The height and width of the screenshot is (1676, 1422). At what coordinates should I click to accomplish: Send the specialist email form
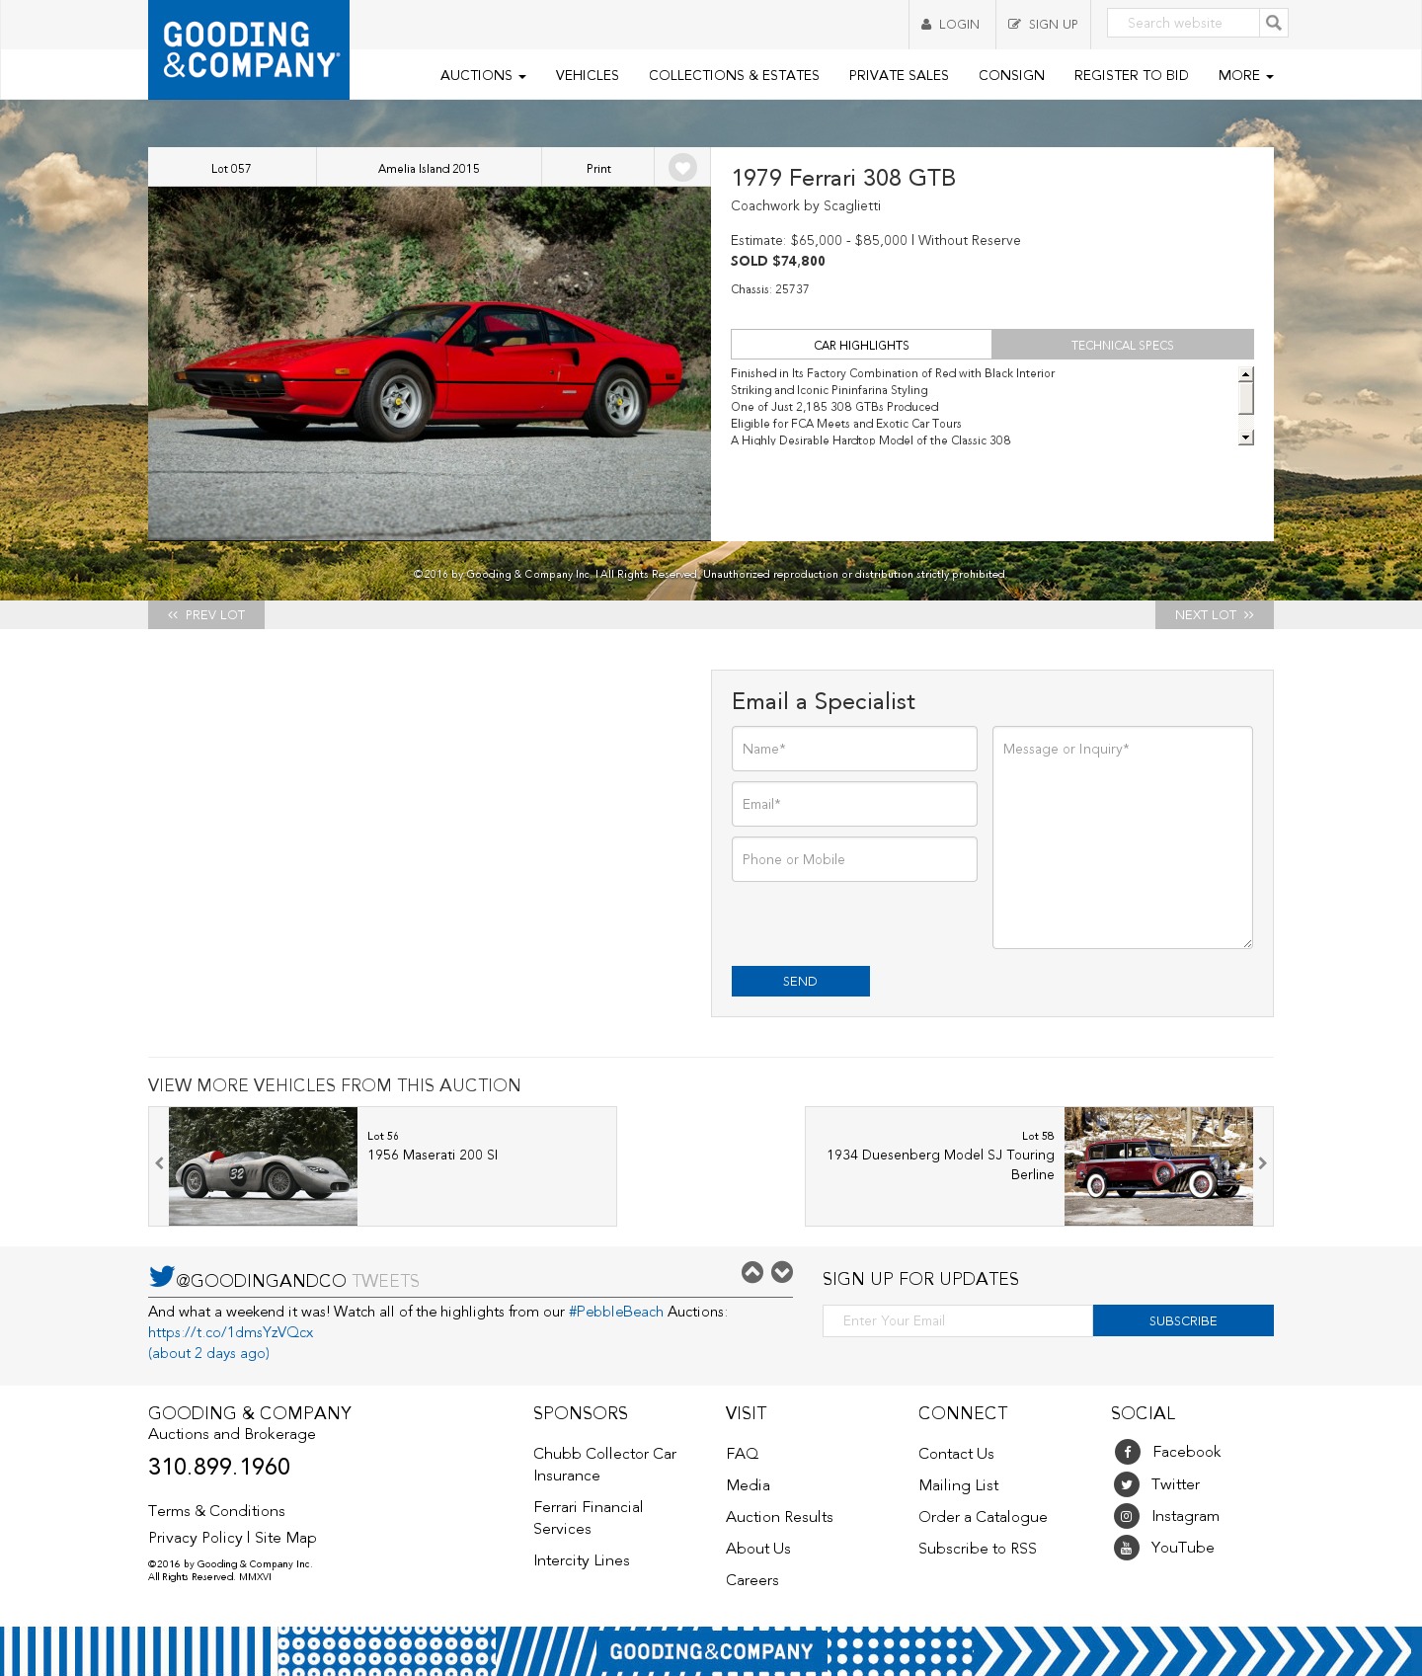point(801,981)
